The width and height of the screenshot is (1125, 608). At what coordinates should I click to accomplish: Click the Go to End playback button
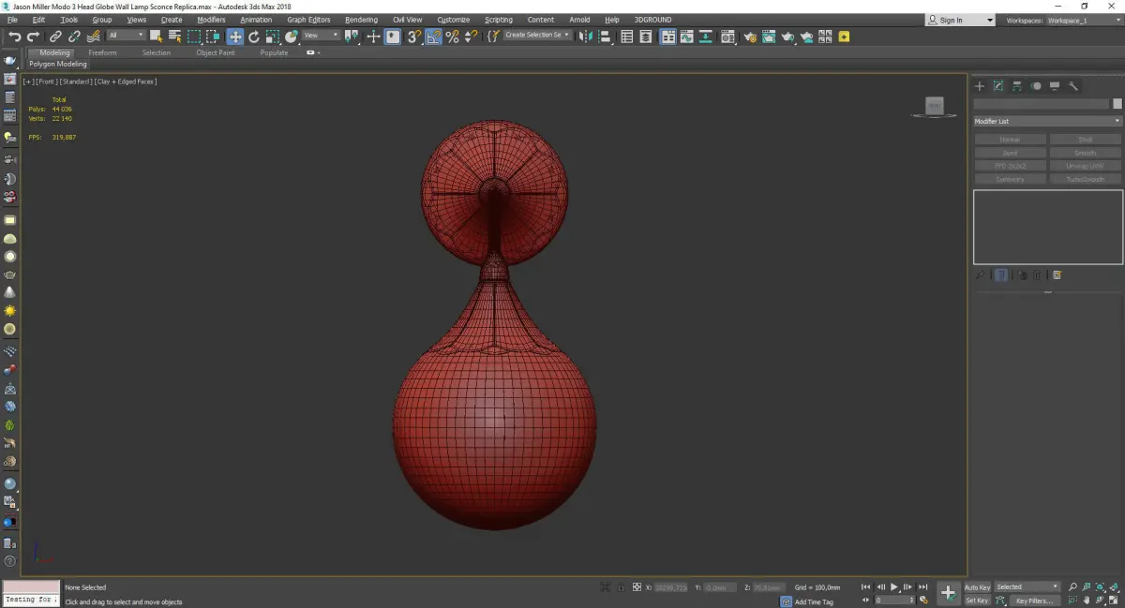tap(924, 587)
